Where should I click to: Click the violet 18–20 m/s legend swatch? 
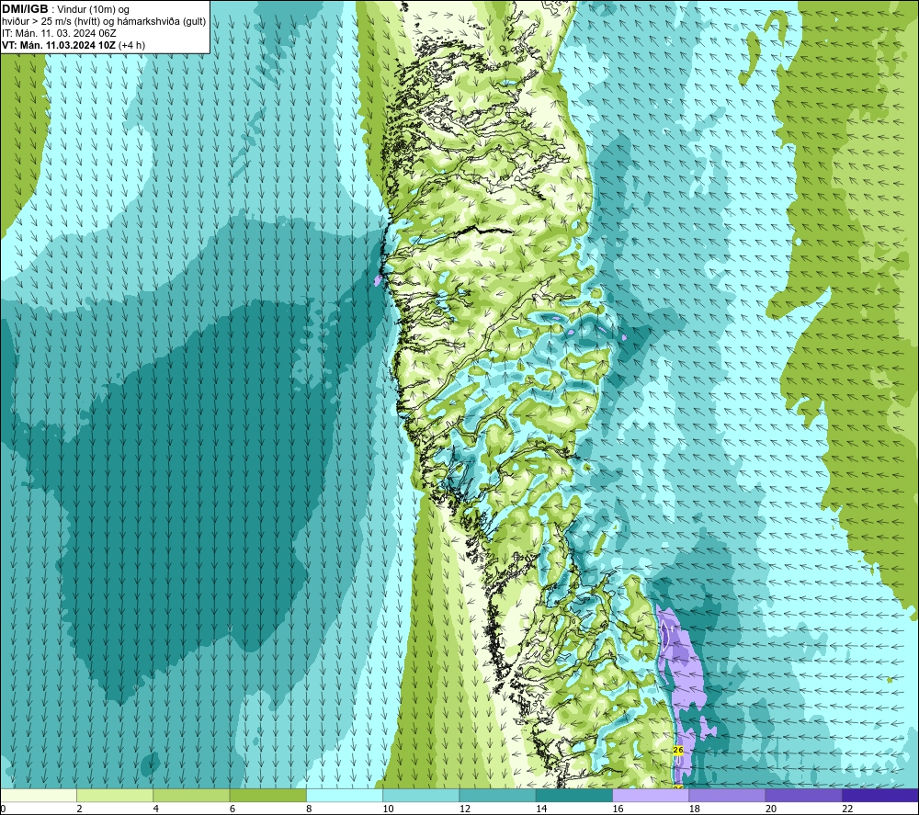pyautogui.click(x=727, y=795)
